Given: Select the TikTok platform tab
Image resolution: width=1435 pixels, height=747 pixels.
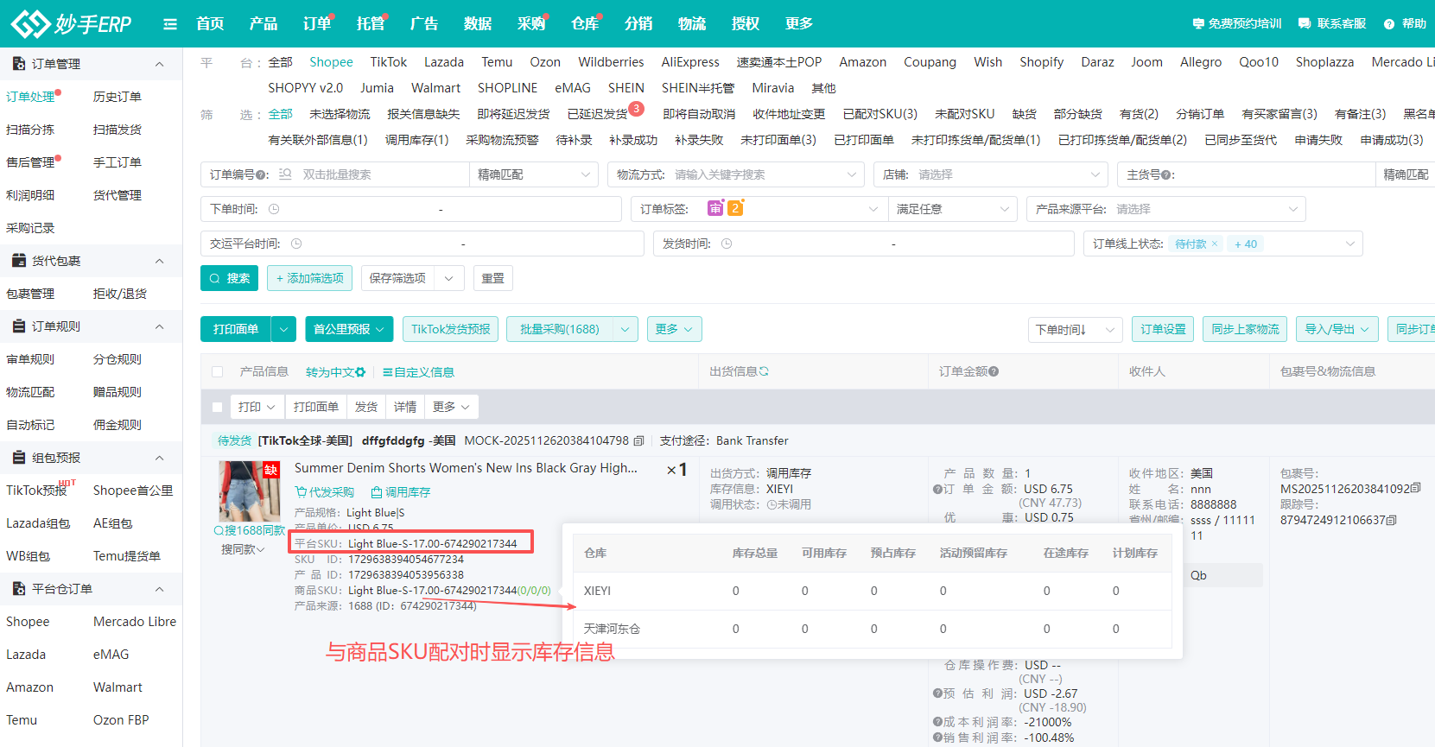Looking at the screenshot, I should click(x=389, y=62).
